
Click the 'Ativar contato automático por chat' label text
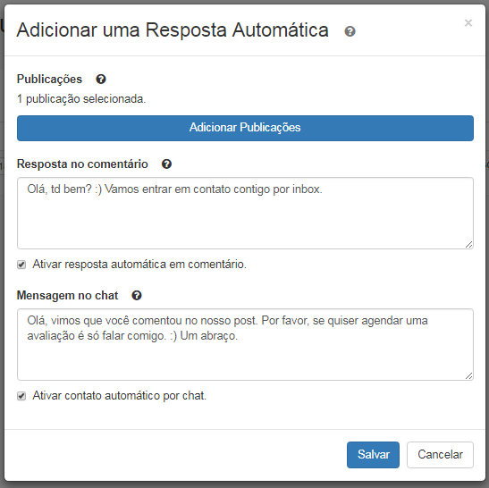click(120, 396)
